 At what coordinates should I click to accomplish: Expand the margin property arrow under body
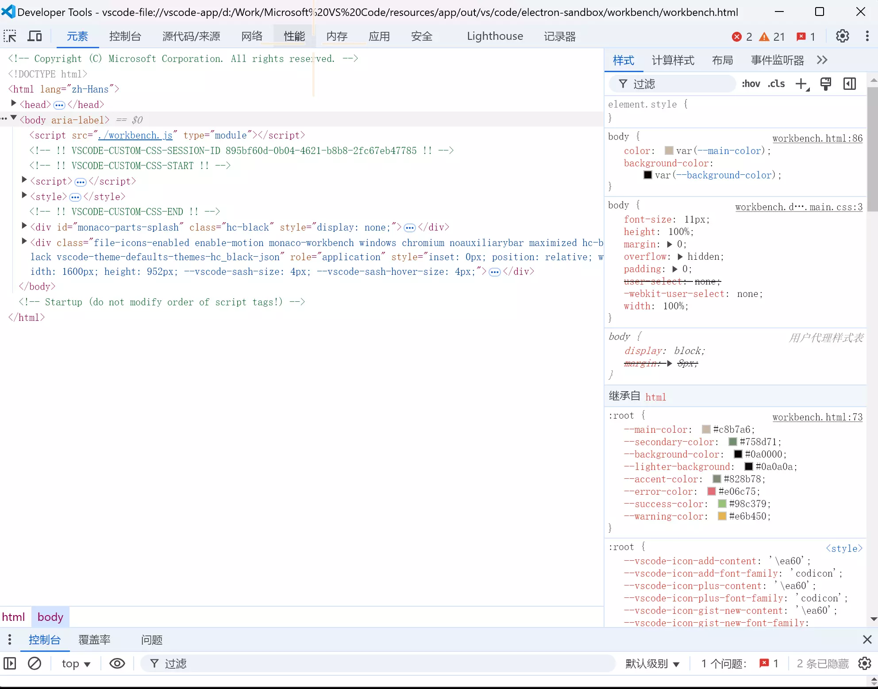[670, 244]
